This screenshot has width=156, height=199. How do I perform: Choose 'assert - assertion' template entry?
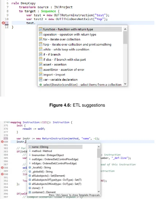pos(55,65)
